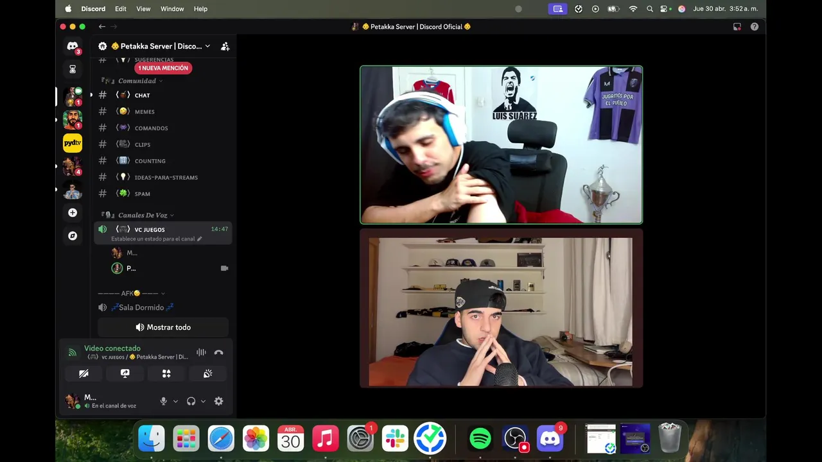The width and height of the screenshot is (822, 462).
Task: Open the COMANDOS channel
Action: pos(163,128)
